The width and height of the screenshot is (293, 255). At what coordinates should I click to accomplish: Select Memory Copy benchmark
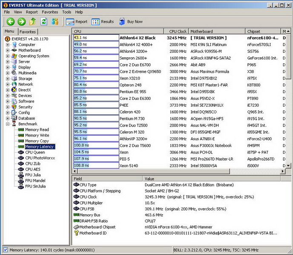tap(37, 141)
